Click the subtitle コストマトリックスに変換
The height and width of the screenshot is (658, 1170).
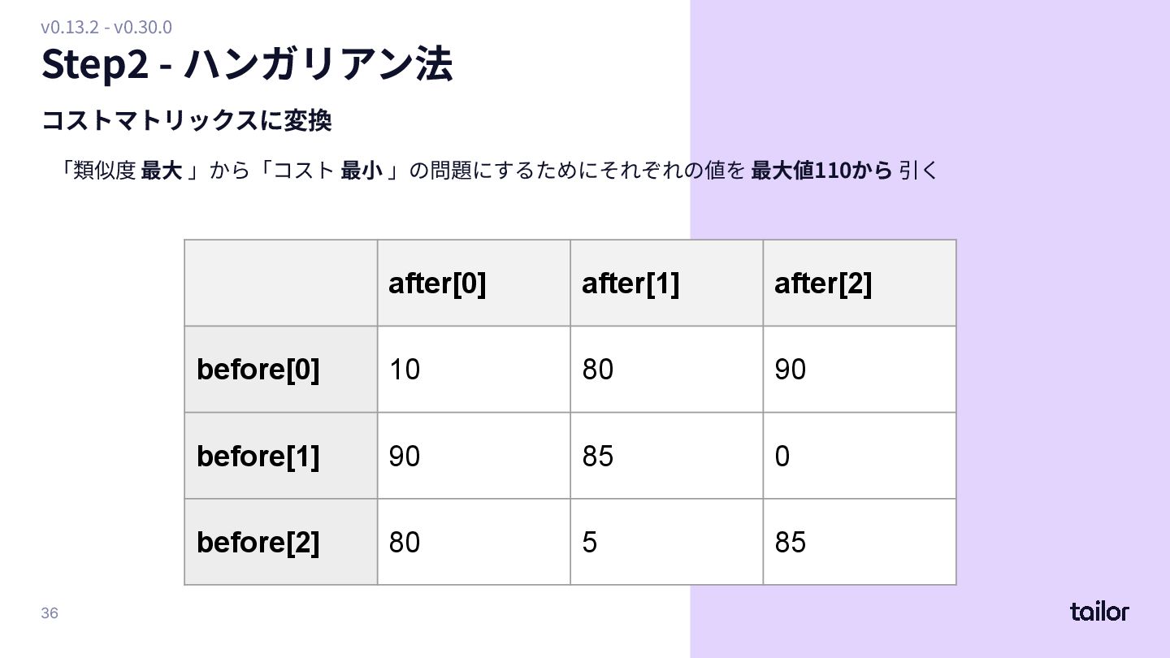[186, 120]
